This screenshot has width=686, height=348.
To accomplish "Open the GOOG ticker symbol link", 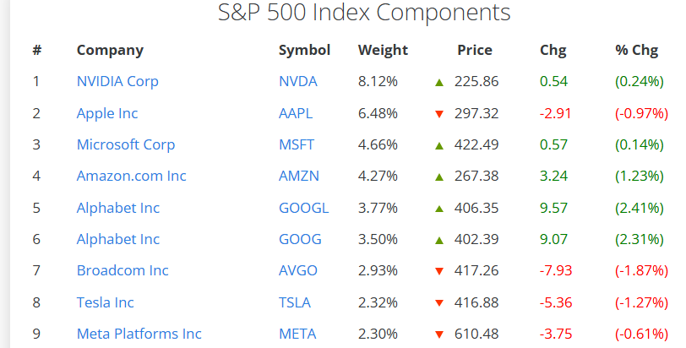I will pos(300,240).
